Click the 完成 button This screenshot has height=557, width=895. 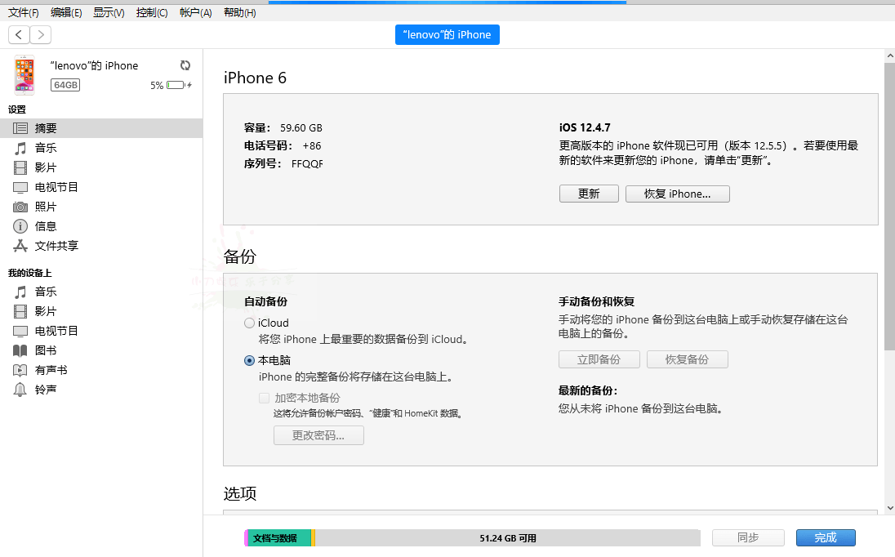tap(826, 537)
